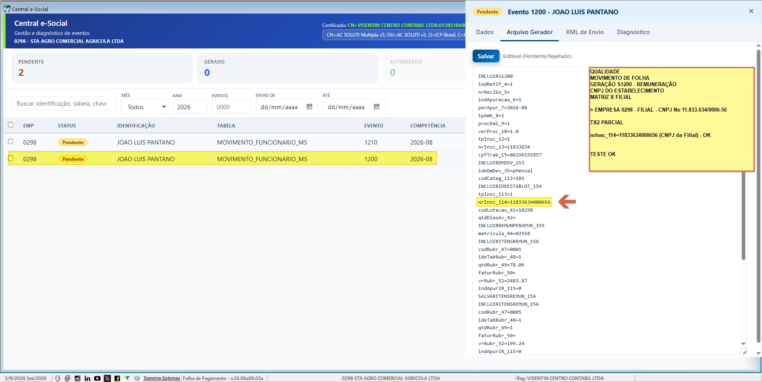762x382 pixels.
Task: Click the yellow QUALIDADE sticky note
Action: click(x=671, y=119)
